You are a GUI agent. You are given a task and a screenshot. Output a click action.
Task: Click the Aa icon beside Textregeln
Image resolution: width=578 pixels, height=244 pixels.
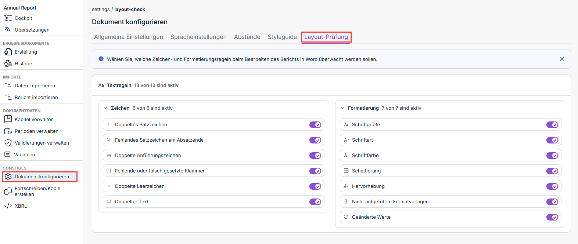click(101, 85)
